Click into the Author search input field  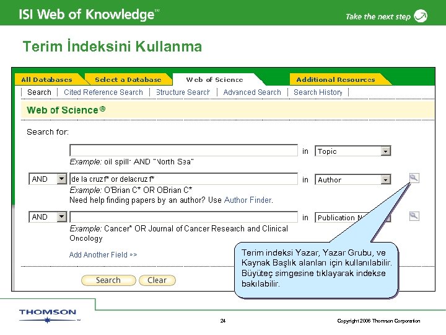(184, 179)
